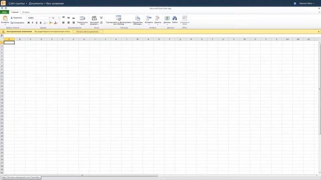Viewport: 321px width, 180px height.
Task: Open workbook in Excel desktop
Action: pos(185,20)
